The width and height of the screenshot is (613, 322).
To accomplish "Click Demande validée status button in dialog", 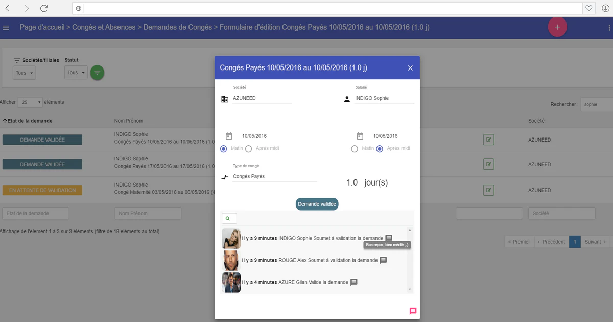I will point(317,204).
